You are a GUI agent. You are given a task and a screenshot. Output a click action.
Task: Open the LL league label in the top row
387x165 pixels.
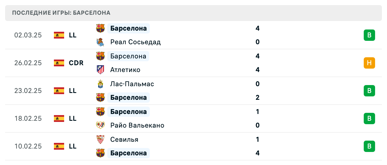pos(73,35)
